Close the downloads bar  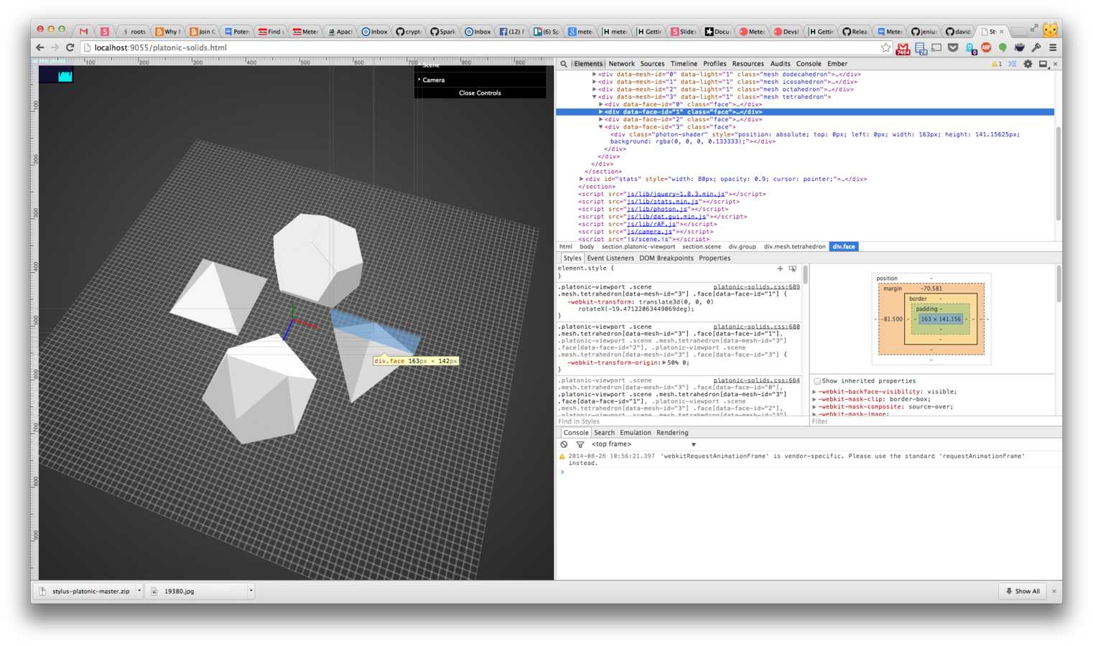pos(1054,591)
